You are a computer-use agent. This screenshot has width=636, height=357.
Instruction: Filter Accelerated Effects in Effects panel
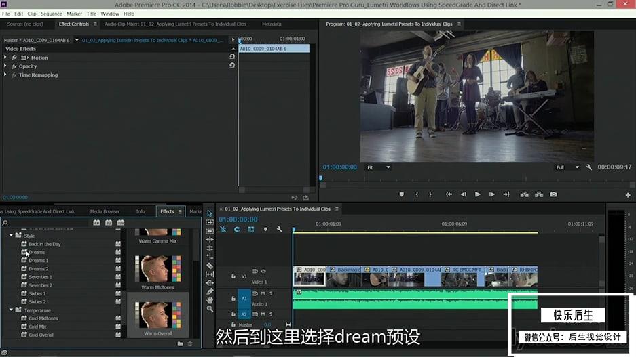point(96,223)
